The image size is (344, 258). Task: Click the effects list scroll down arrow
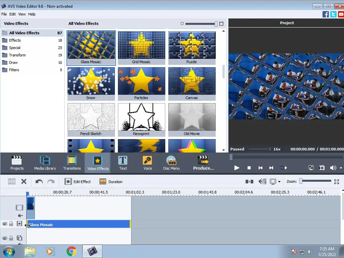click(x=223, y=150)
